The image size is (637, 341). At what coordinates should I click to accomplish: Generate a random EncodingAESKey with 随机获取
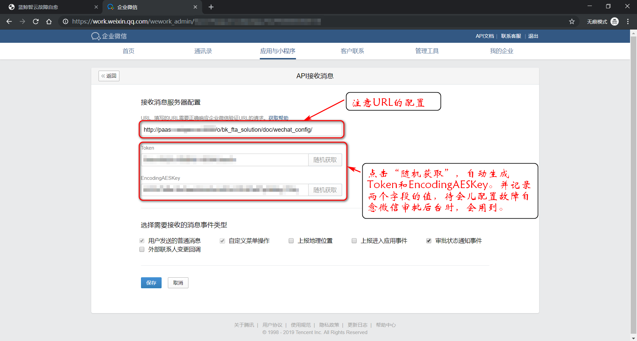[325, 190]
